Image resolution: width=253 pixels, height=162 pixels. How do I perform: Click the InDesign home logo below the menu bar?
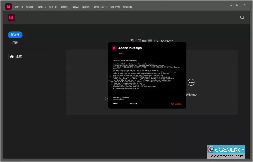click(x=11, y=17)
